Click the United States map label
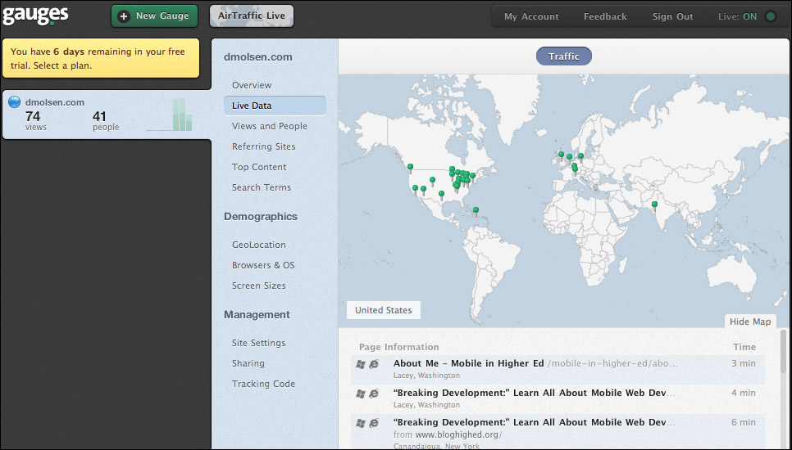Image resolution: width=792 pixels, height=450 pixels. pos(384,310)
